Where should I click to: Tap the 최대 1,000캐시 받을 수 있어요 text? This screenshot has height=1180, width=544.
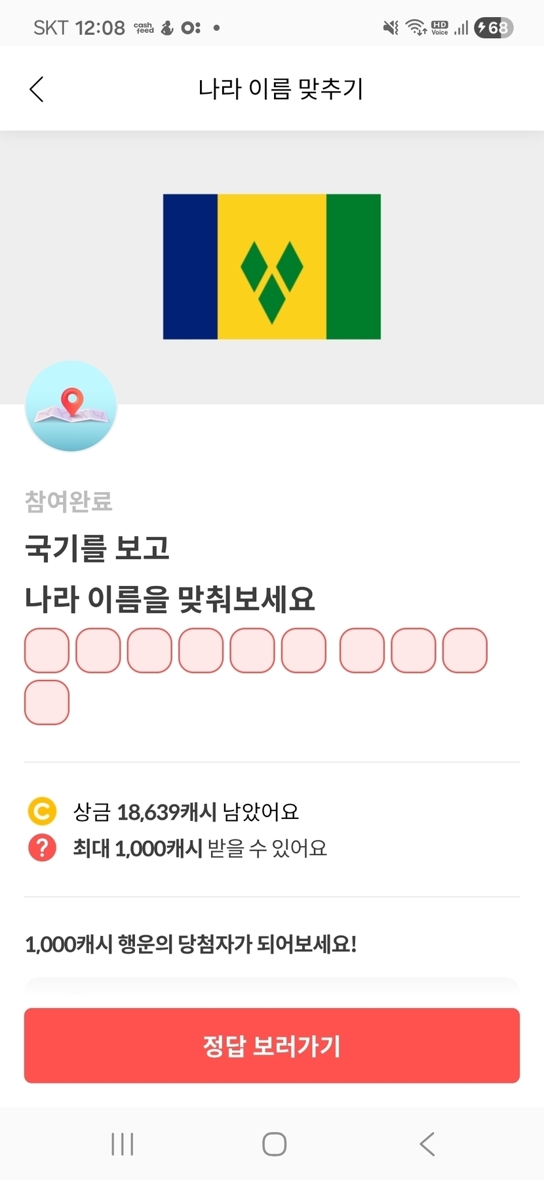click(200, 848)
